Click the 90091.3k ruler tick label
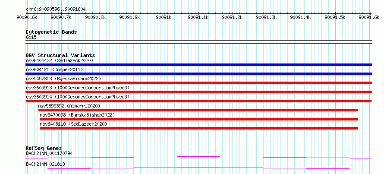 click(x=266, y=17)
